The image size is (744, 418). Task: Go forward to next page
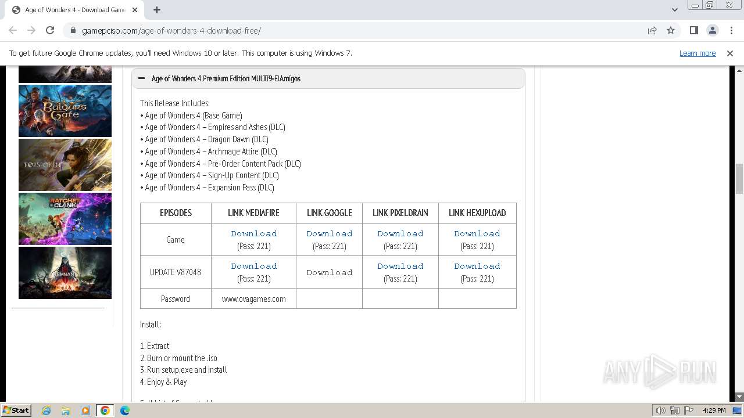(31, 30)
